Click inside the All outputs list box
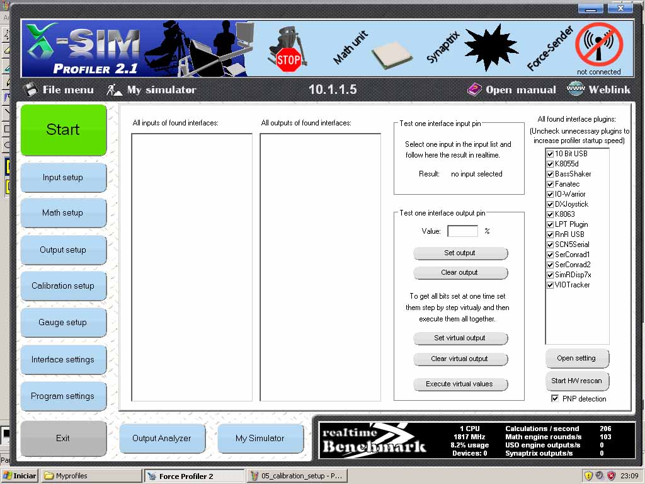Viewport: 645px width, 484px height. [320, 267]
